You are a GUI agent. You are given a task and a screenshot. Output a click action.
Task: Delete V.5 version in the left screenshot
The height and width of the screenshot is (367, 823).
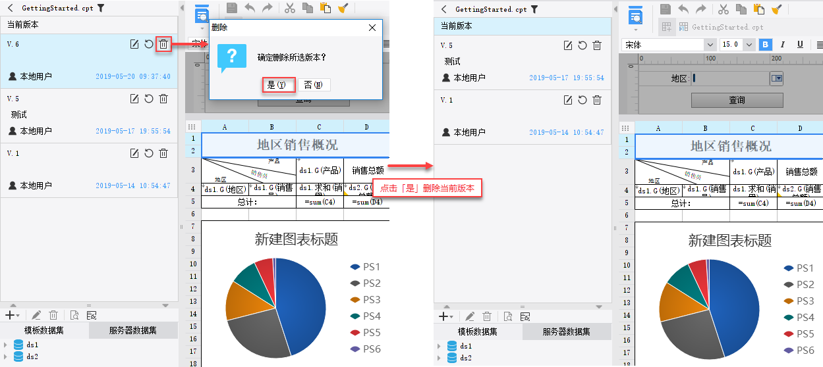coord(163,99)
